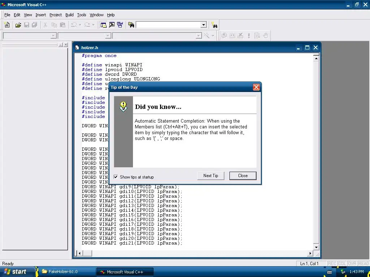
Task: Click inside the Find text input field
Action: click(168, 25)
